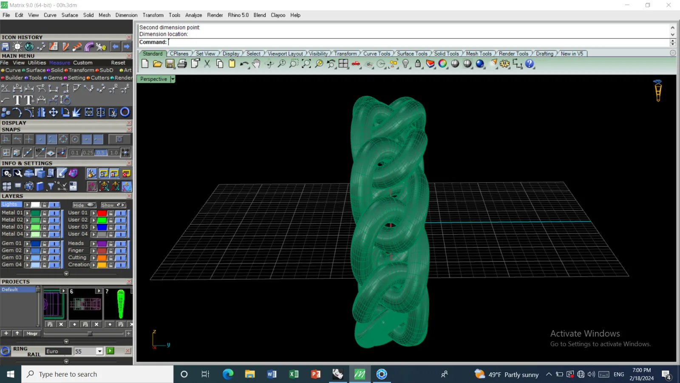680x383 pixels.
Task: Open the ring size 55 dropdown
Action: 99,351
